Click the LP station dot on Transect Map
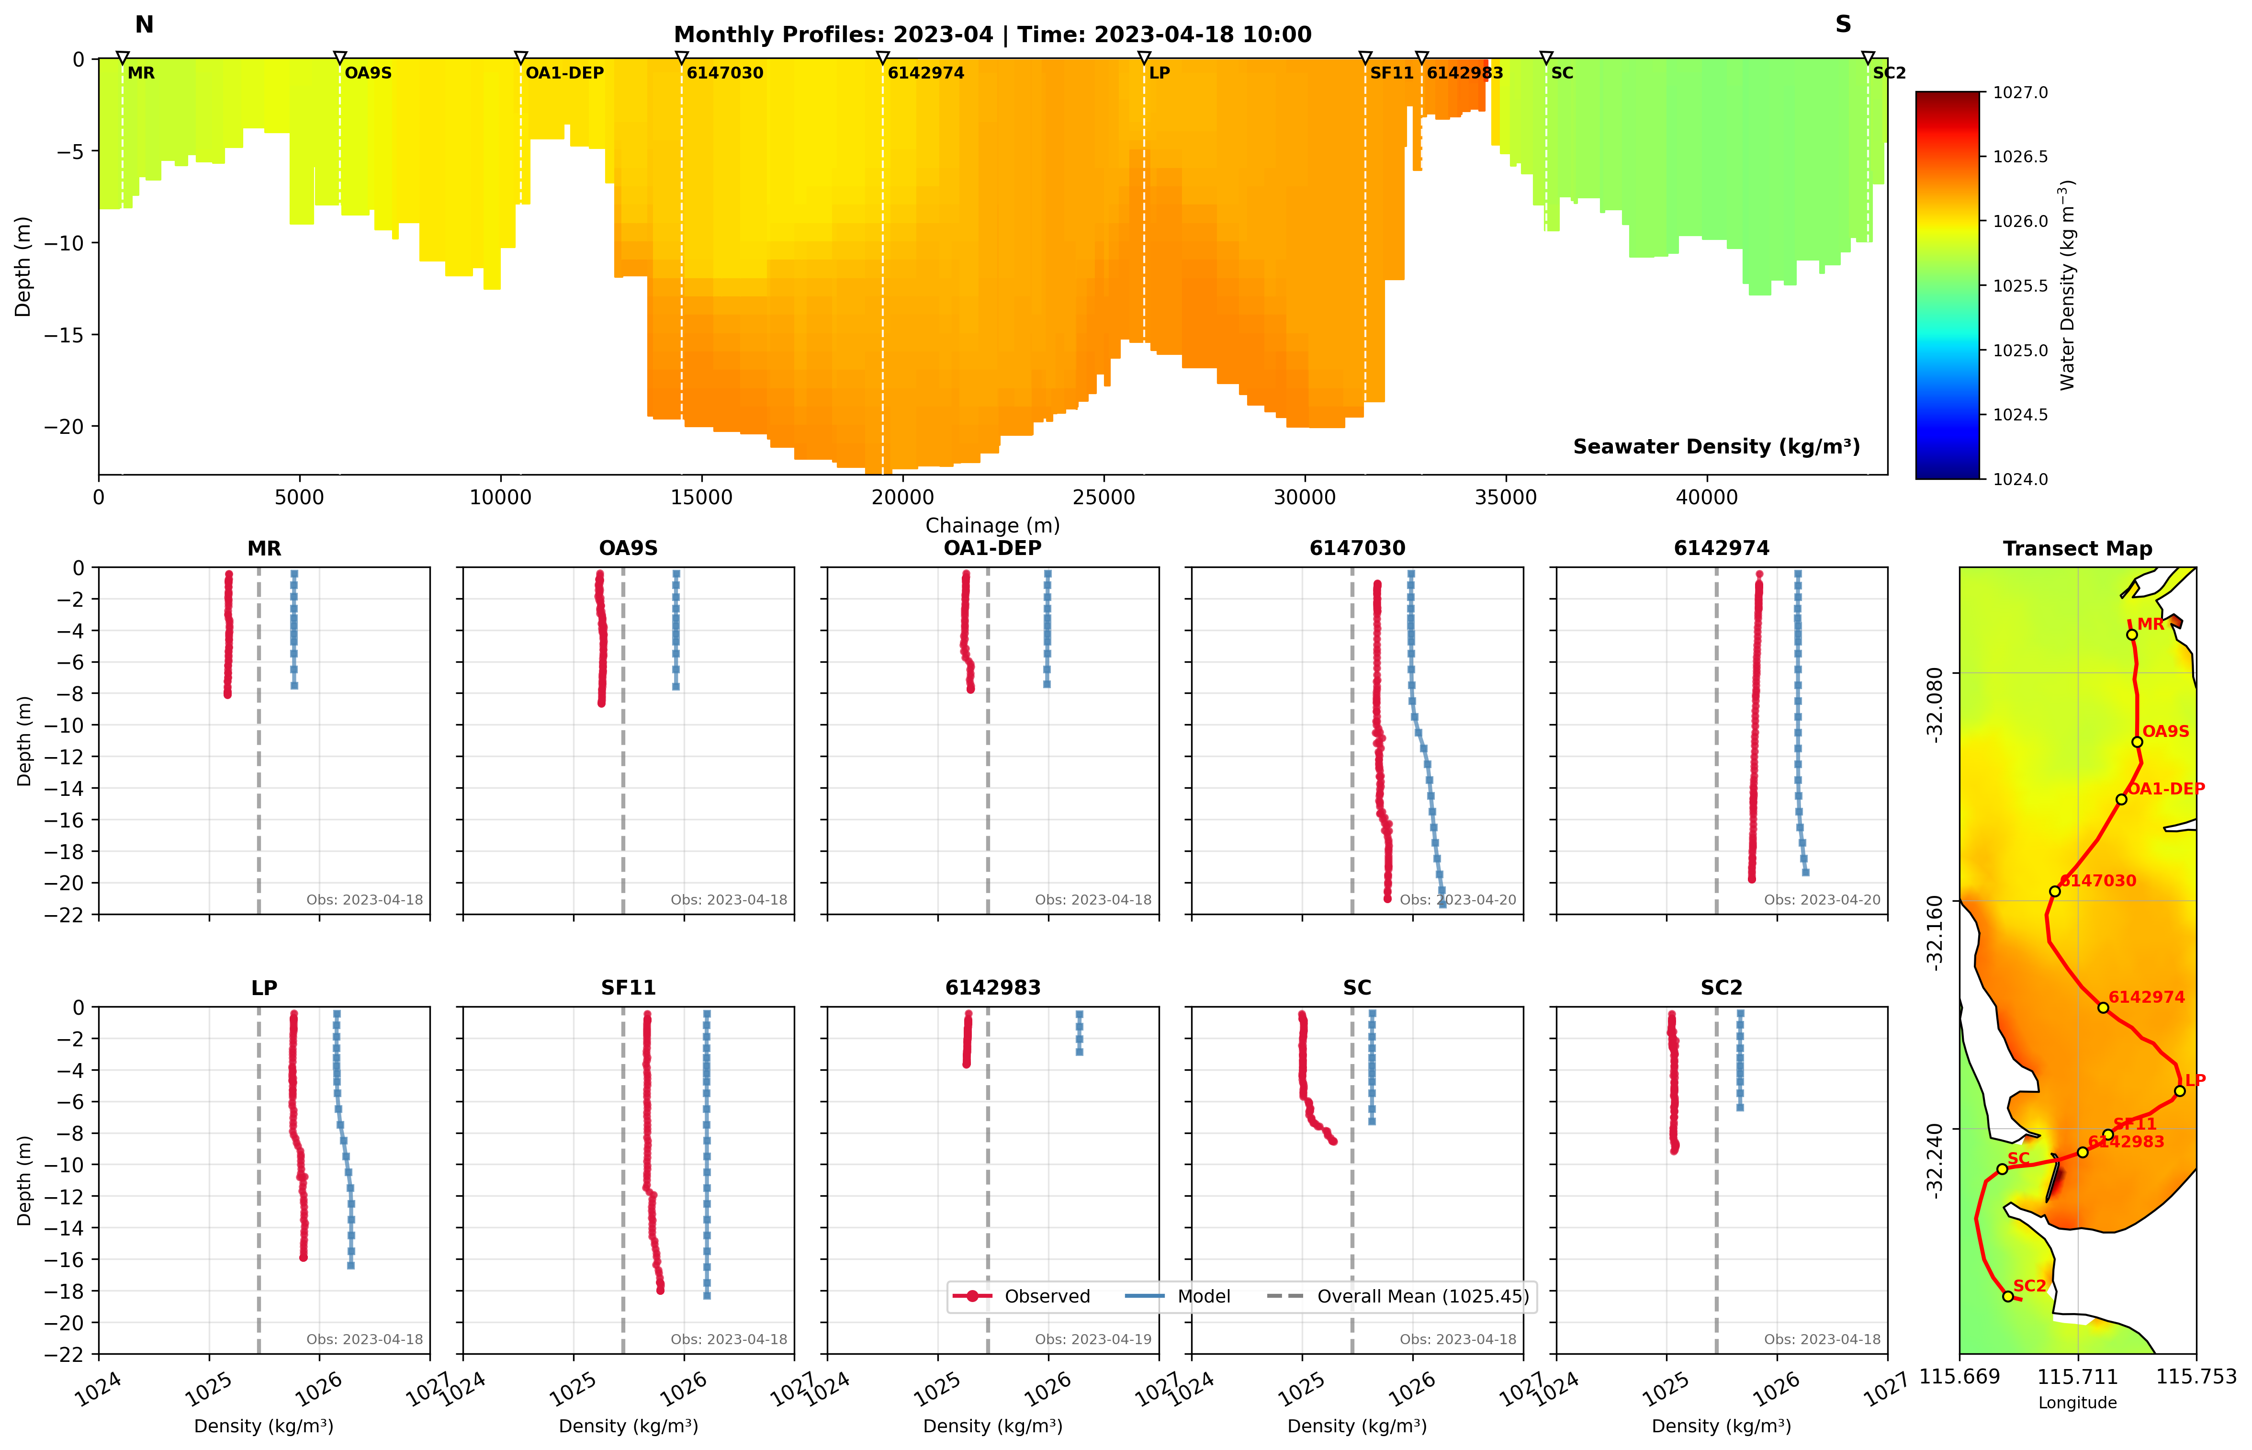This screenshot has width=2252, height=1450. tap(2180, 1091)
